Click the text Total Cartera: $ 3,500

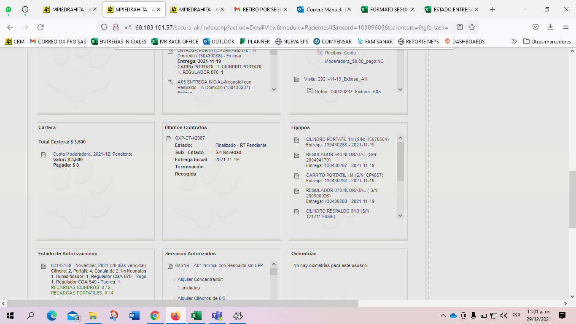pyautogui.click(x=62, y=142)
